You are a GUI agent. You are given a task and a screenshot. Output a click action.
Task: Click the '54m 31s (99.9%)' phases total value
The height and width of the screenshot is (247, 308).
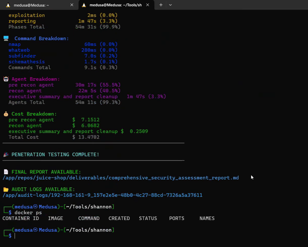[x=98, y=27]
